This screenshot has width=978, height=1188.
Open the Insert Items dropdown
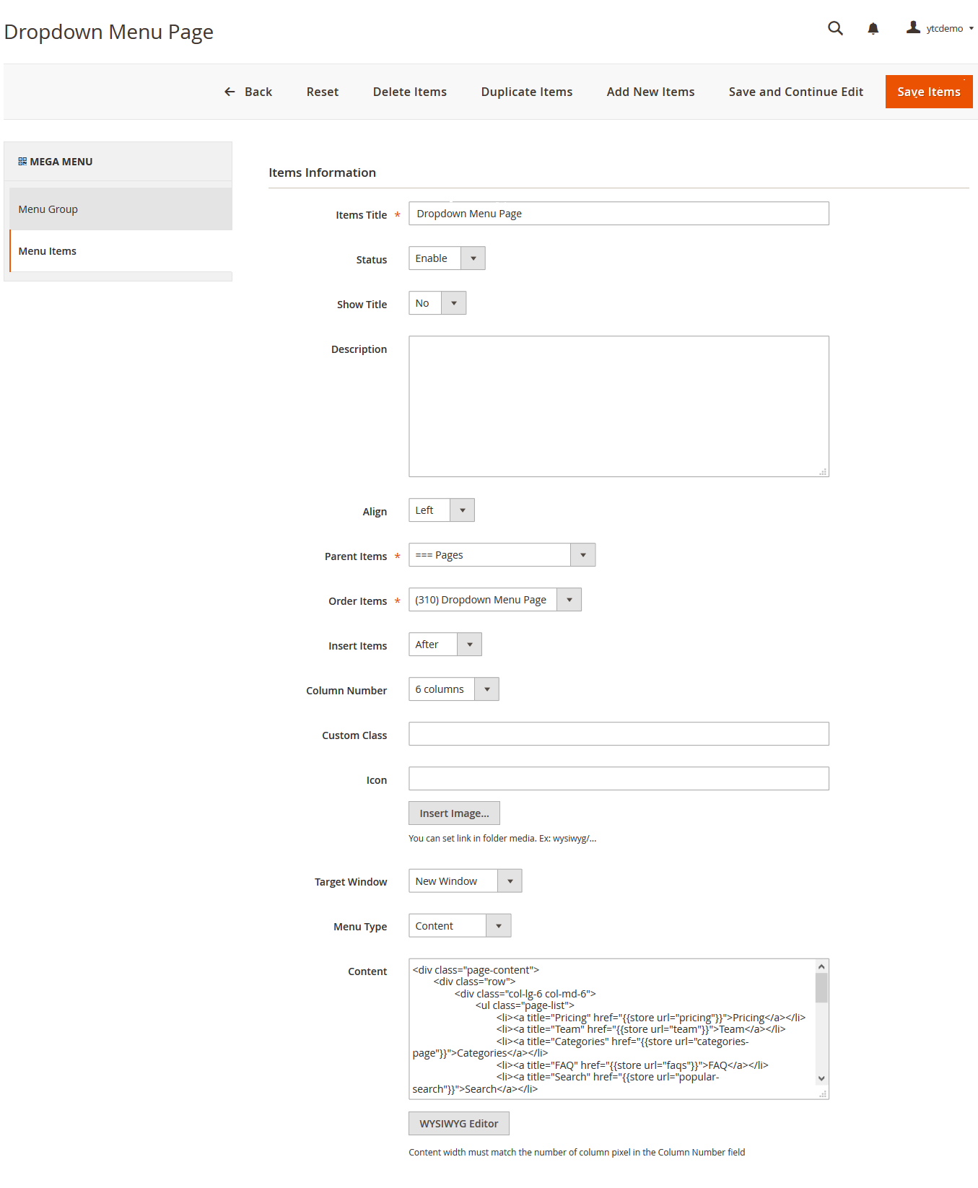(x=445, y=645)
